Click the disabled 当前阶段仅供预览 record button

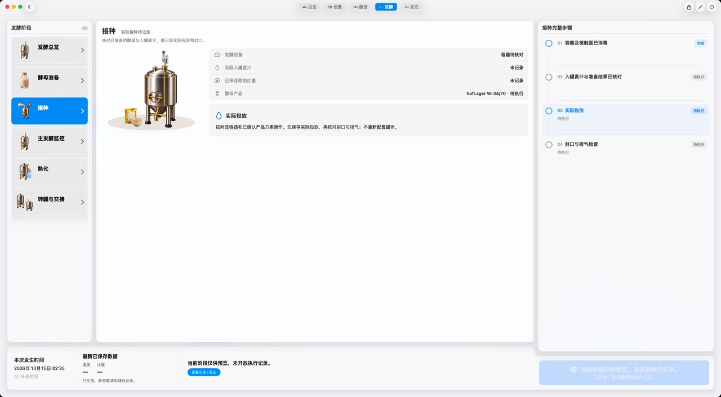click(624, 373)
